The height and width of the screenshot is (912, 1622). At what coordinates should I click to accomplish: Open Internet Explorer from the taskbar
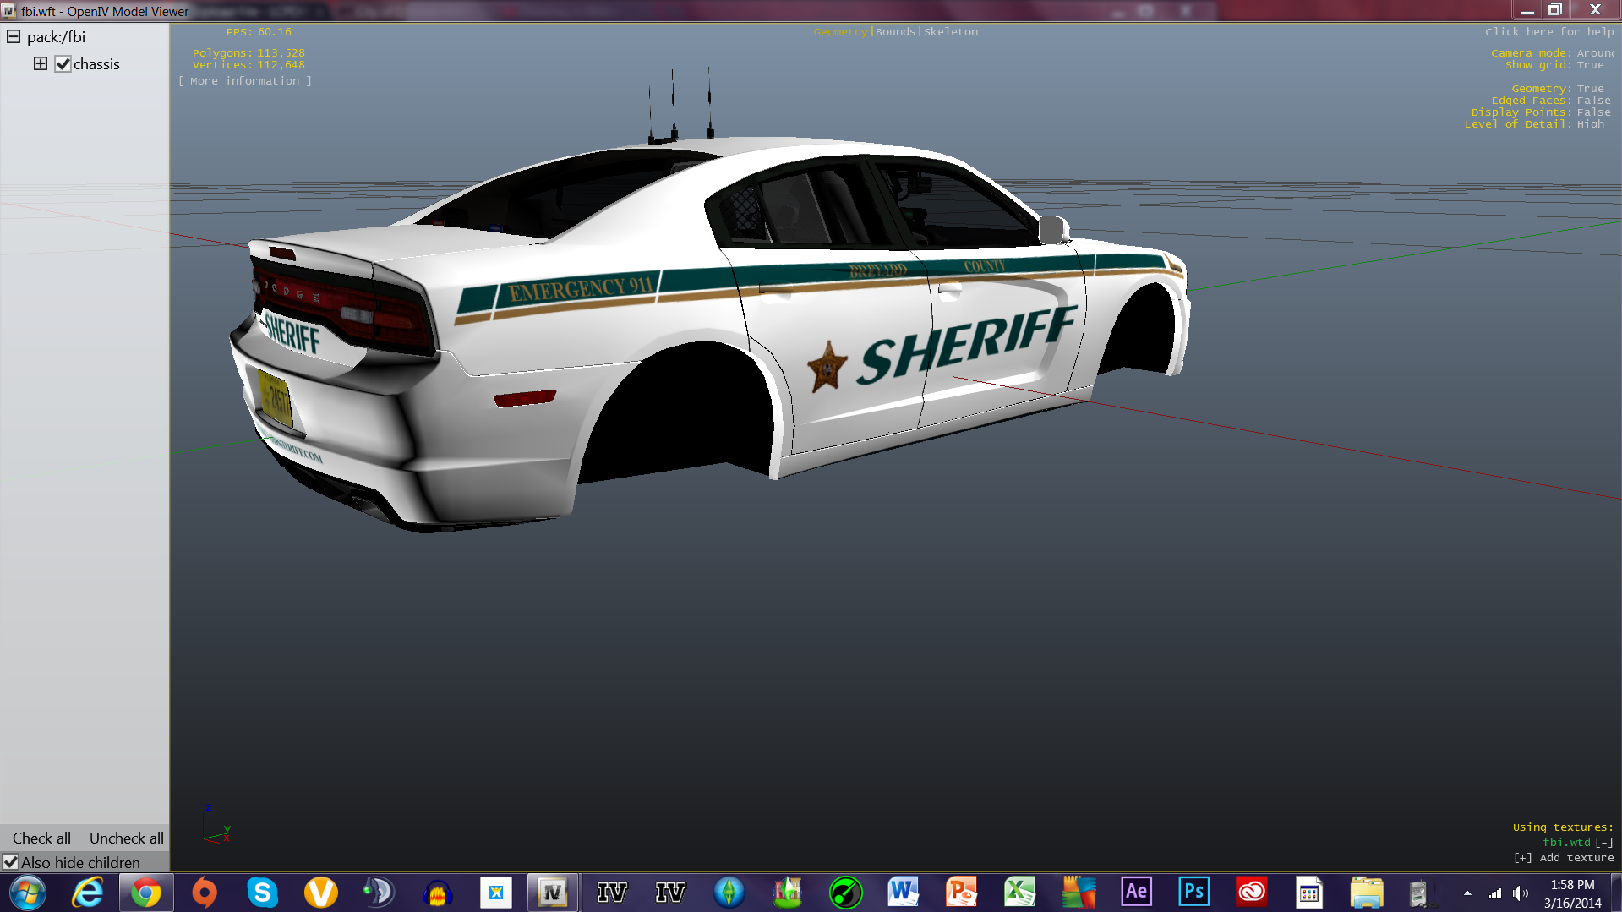[x=88, y=893]
